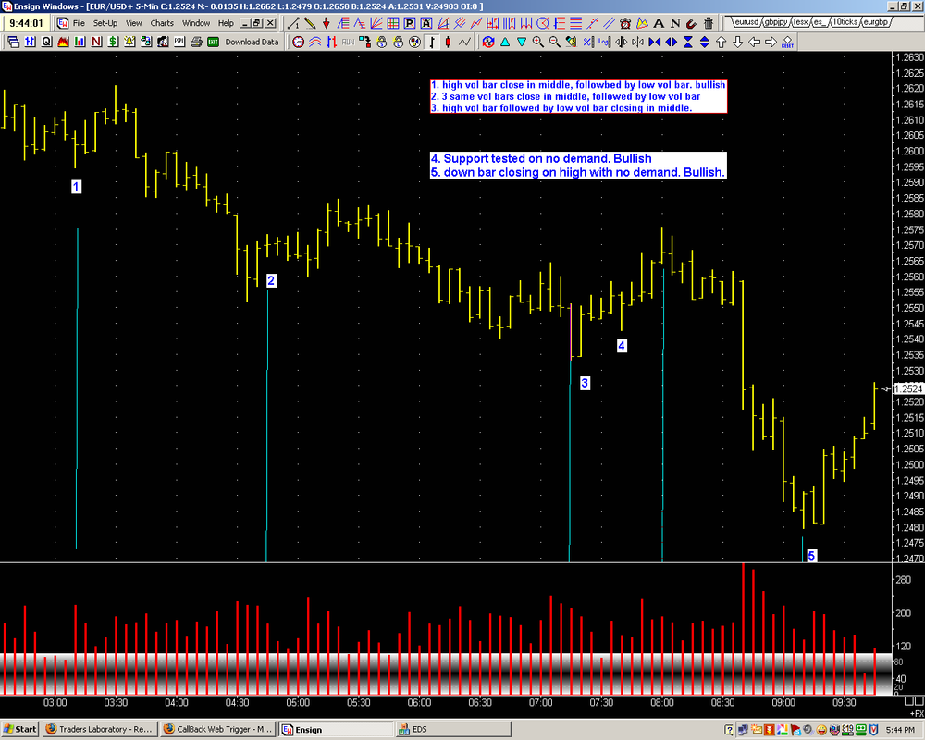
Task: Select the N note tool
Action: click(675, 24)
